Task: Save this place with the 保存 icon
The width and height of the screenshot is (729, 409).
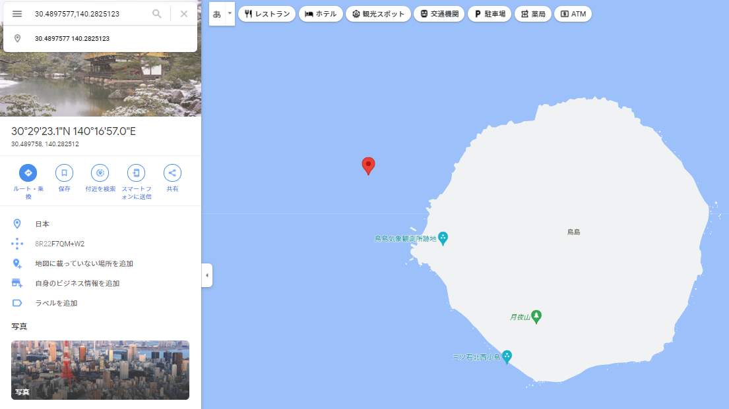Action: [64, 173]
